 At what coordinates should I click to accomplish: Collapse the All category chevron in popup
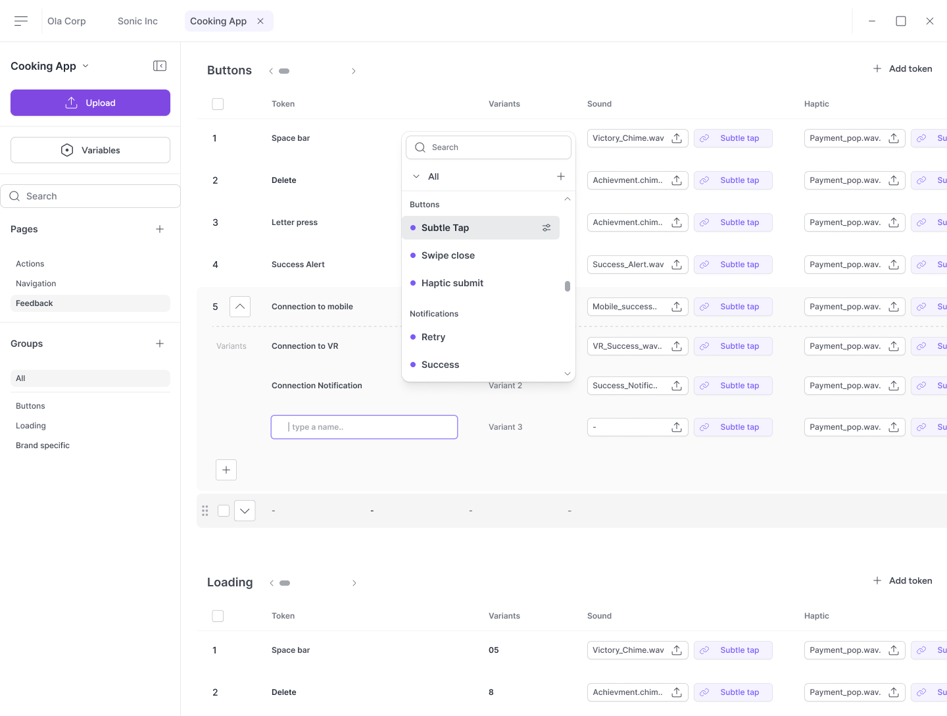click(x=416, y=176)
